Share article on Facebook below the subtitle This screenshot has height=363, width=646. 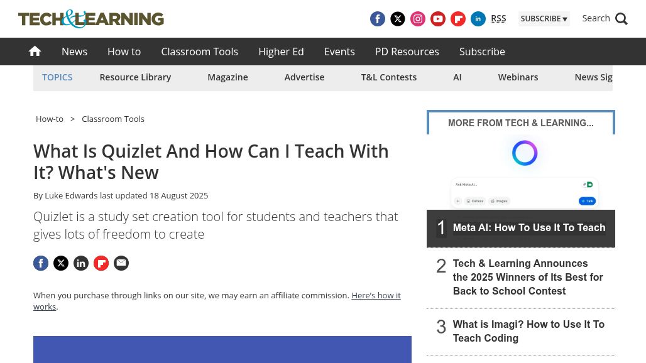pyautogui.click(x=41, y=263)
